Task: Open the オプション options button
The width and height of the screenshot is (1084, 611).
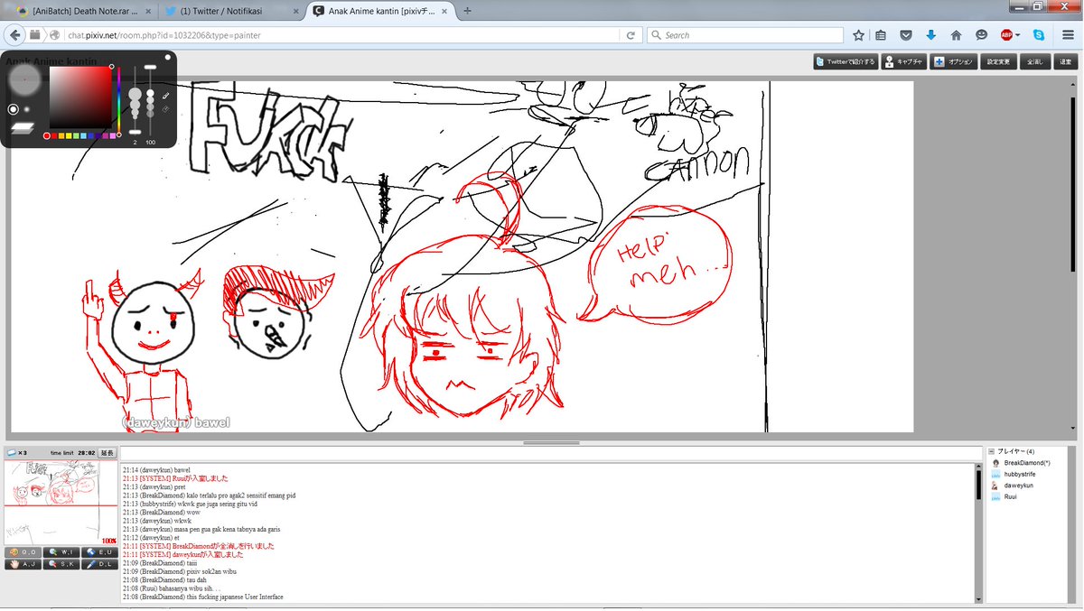Action: pyautogui.click(x=955, y=61)
